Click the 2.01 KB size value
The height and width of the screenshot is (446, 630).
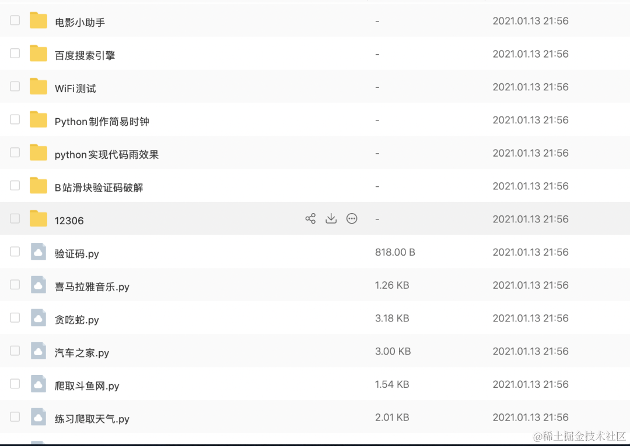point(392,417)
